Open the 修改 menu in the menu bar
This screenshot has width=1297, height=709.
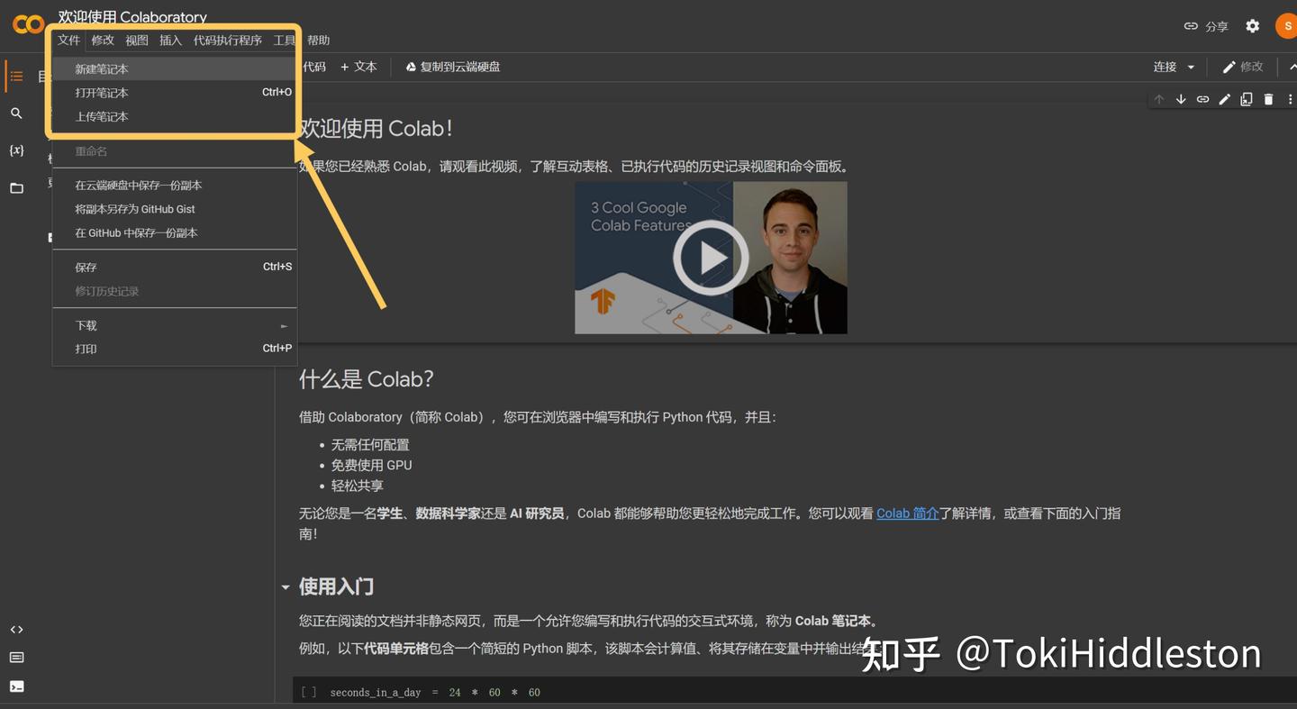coord(103,40)
